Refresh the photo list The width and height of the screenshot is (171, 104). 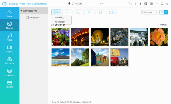tap(100, 12)
